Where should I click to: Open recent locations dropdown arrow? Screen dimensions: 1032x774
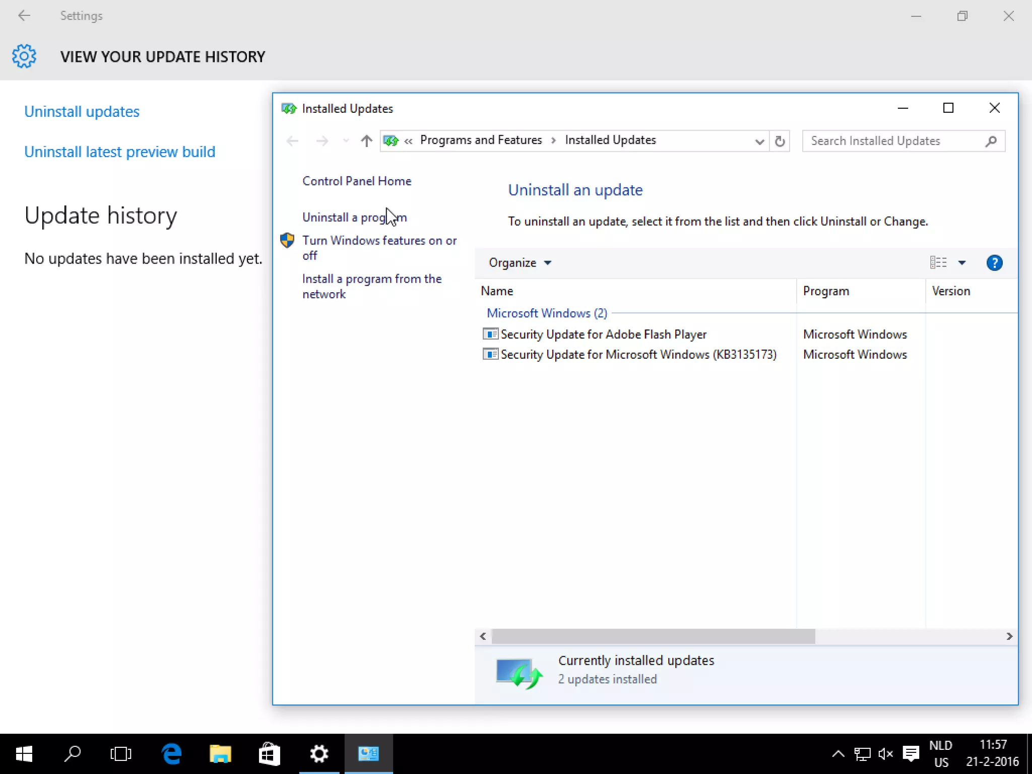coord(346,141)
